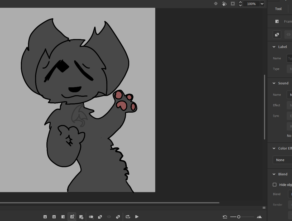Click the Create Classic Tween icon
This screenshot has width=292, height=221.
[100, 217]
